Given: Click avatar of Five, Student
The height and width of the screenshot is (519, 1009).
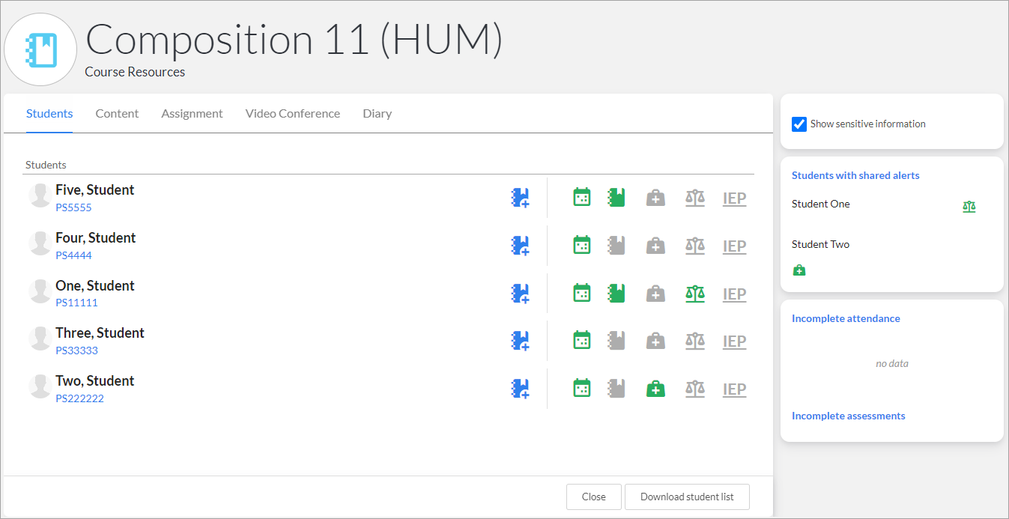Looking at the screenshot, I should pyautogui.click(x=39, y=196).
